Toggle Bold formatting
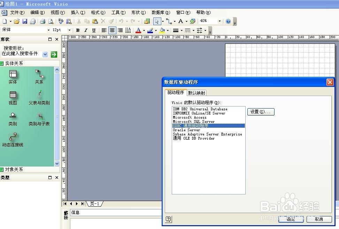The height and width of the screenshot is (229, 339). click(x=78, y=30)
